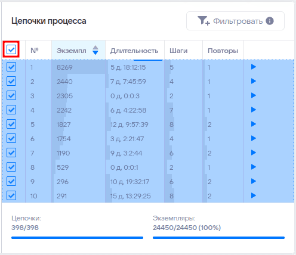This screenshot has width=296, height=255.
Task: Click the Экземпл column header label
Action: (72, 51)
